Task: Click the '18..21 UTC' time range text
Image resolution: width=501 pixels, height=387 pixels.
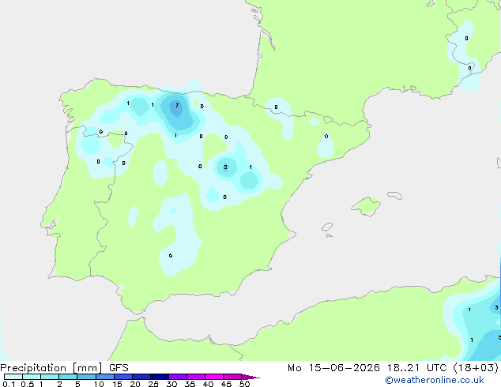Action: (417, 368)
